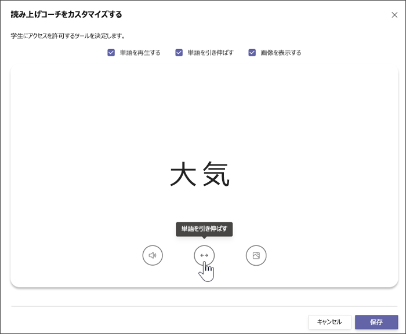Click the 読み上げコーチをカスタマイズする title
The height and width of the screenshot is (334, 406).
click(x=66, y=14)
